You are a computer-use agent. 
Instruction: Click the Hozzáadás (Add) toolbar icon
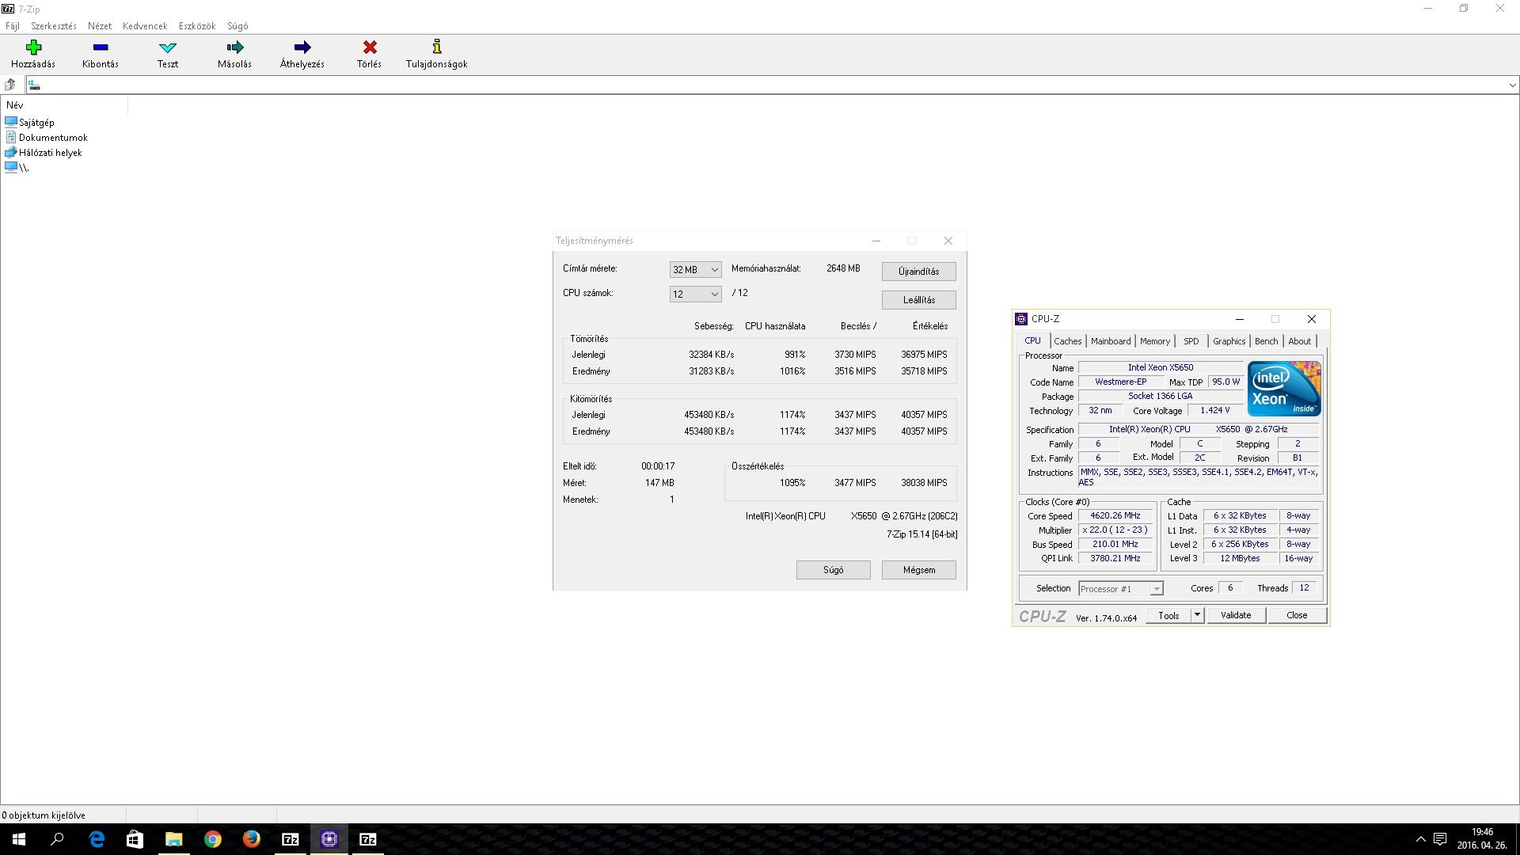pyautogui.click(x=33, y=47)
